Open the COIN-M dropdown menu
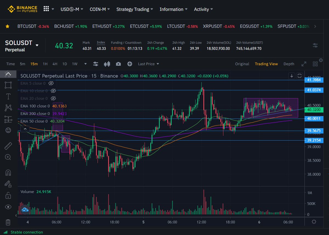This screenshot has height=235, width=329. [x=100, y=9]
